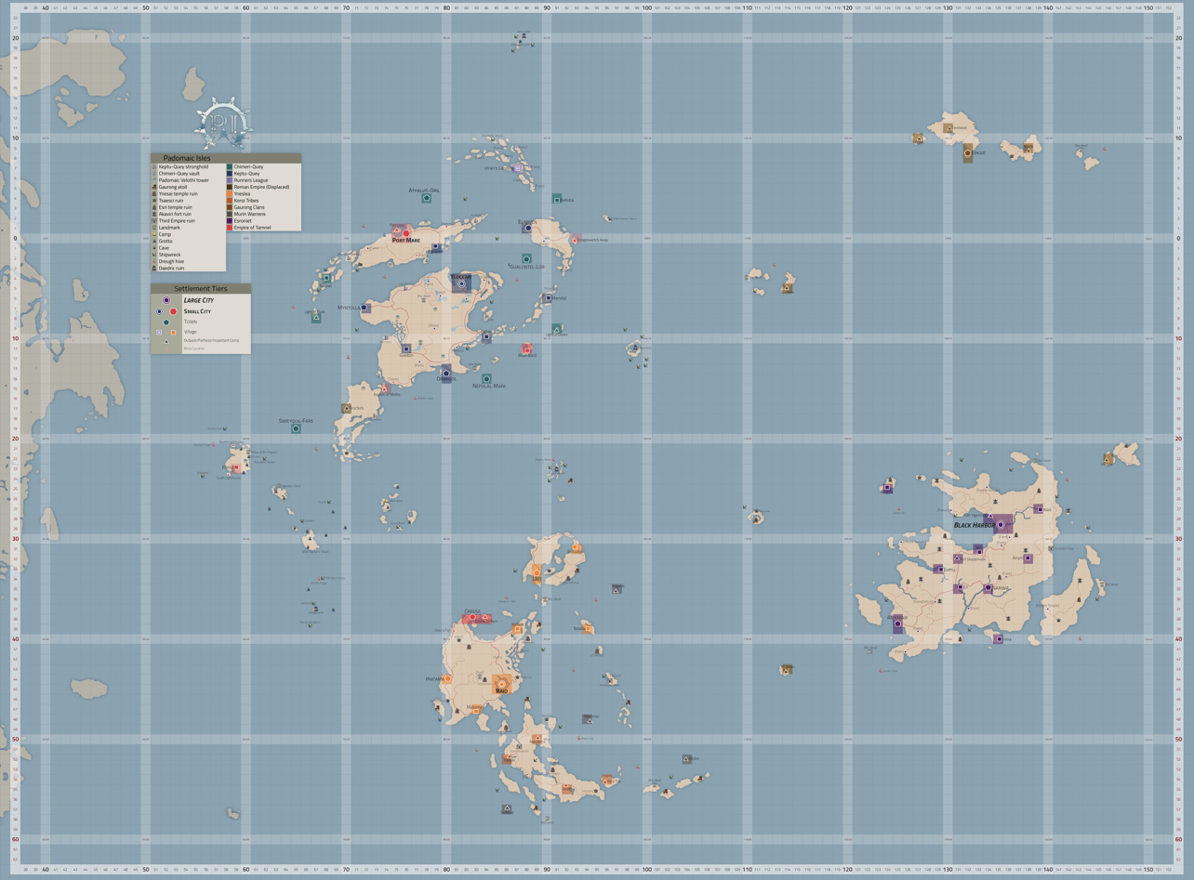Click the Padomaic Isles legend title
The image size is (1194, 880).
187,159
